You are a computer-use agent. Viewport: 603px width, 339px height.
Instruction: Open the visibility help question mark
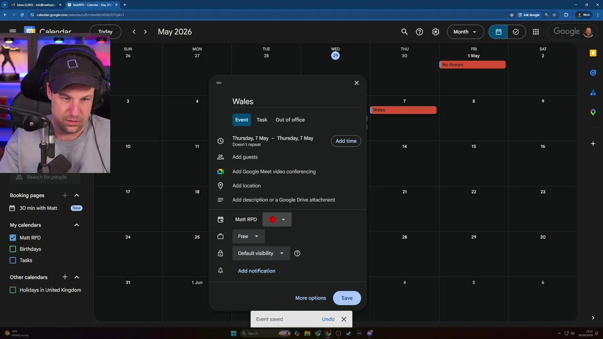(x=297, y=253)
